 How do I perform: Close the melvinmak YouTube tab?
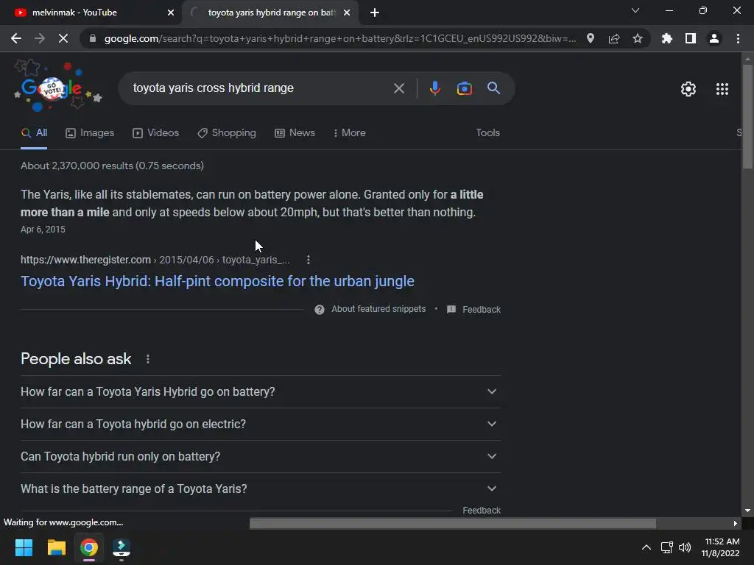(171, 13)
